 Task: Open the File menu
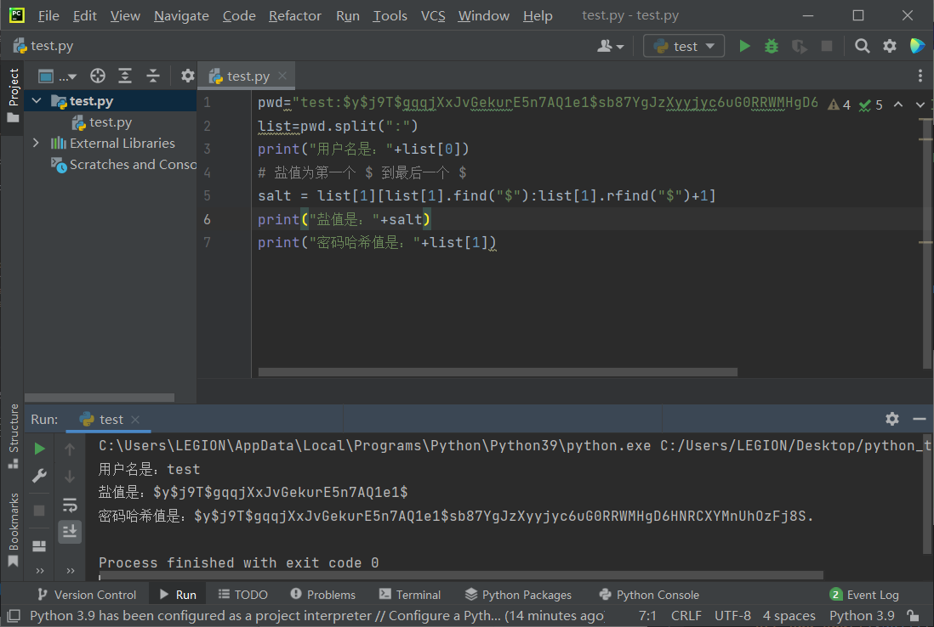48,16
